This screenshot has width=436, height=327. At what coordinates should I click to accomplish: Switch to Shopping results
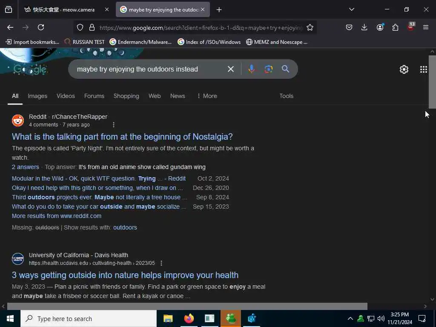coord(126,96)
